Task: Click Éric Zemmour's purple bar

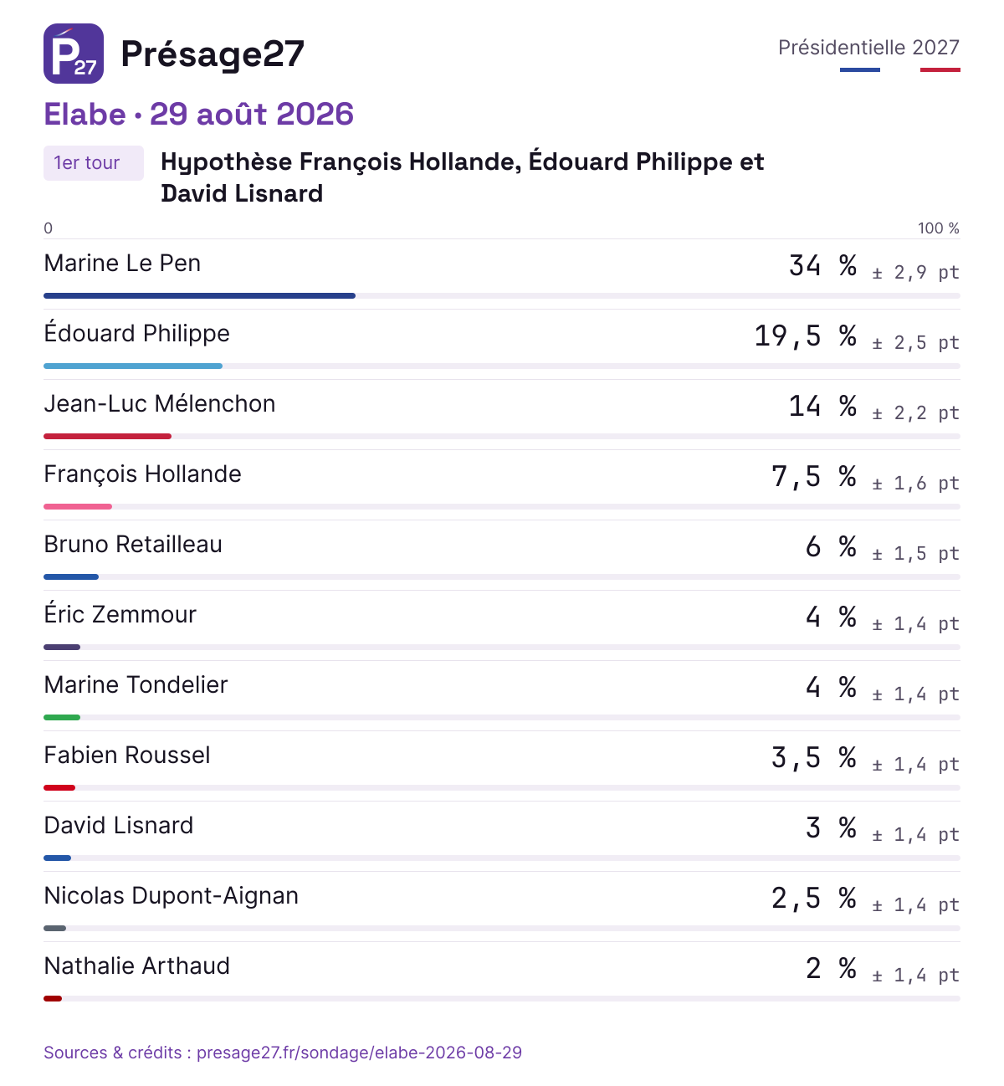Action: point(62,647)
